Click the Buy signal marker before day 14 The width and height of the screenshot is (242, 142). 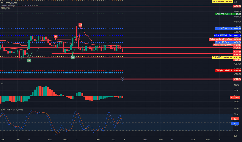click(73, 57)
